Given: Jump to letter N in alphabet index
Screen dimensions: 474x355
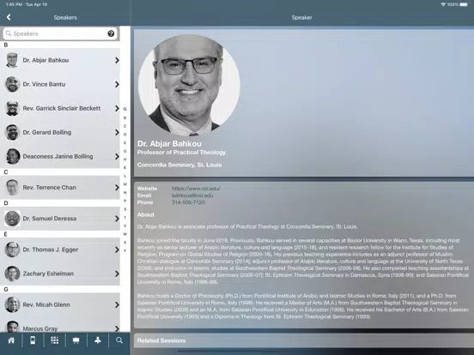Looking at the screenshot, I should (x=125, y=193).
